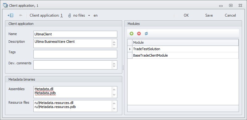
Task: Select the BaseTradeClientModule row
Action: click(183, 55)
